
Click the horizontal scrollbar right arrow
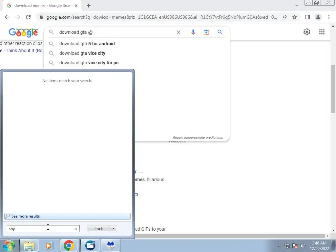pyautogui.click(x=328, y=236)
